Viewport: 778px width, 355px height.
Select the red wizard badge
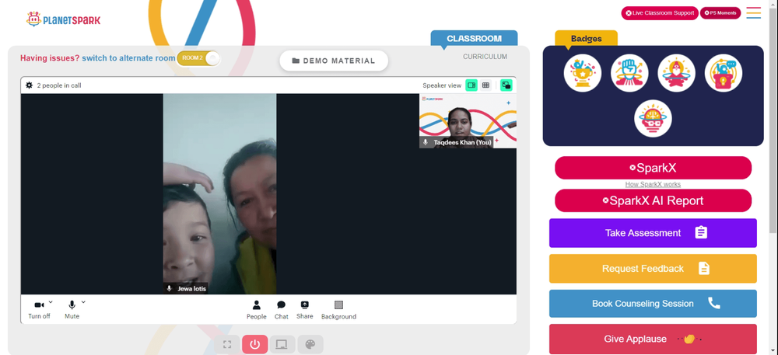pyautogui.click(x=676, y=73)
